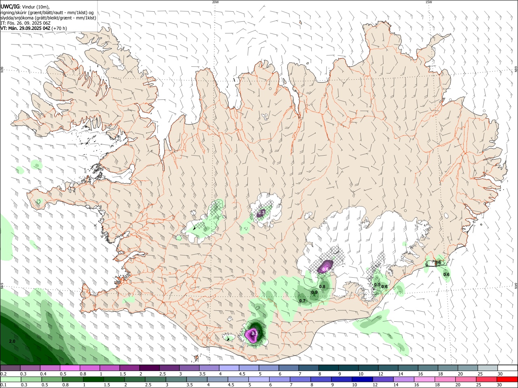Image resolution: width=518 pixels, height=388 pixels.
Task: Click the 'Vindur (10m)' header label
Action: (x=36, y=7)
